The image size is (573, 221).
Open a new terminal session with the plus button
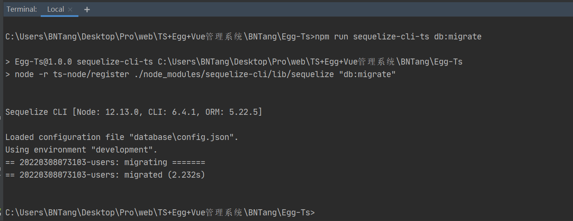point(87,10)
